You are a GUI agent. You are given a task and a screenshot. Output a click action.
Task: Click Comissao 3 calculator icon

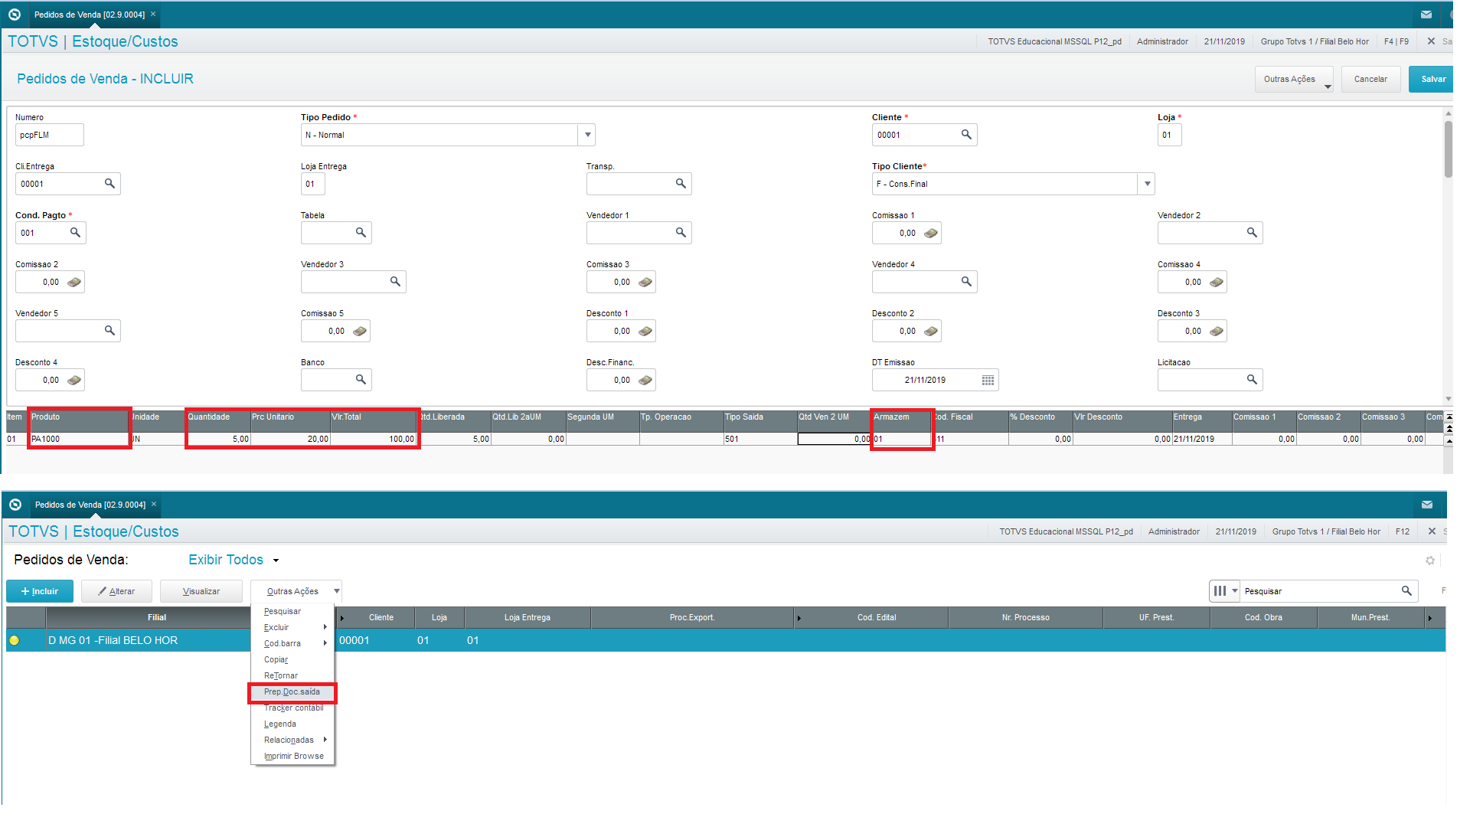[645, 283]
